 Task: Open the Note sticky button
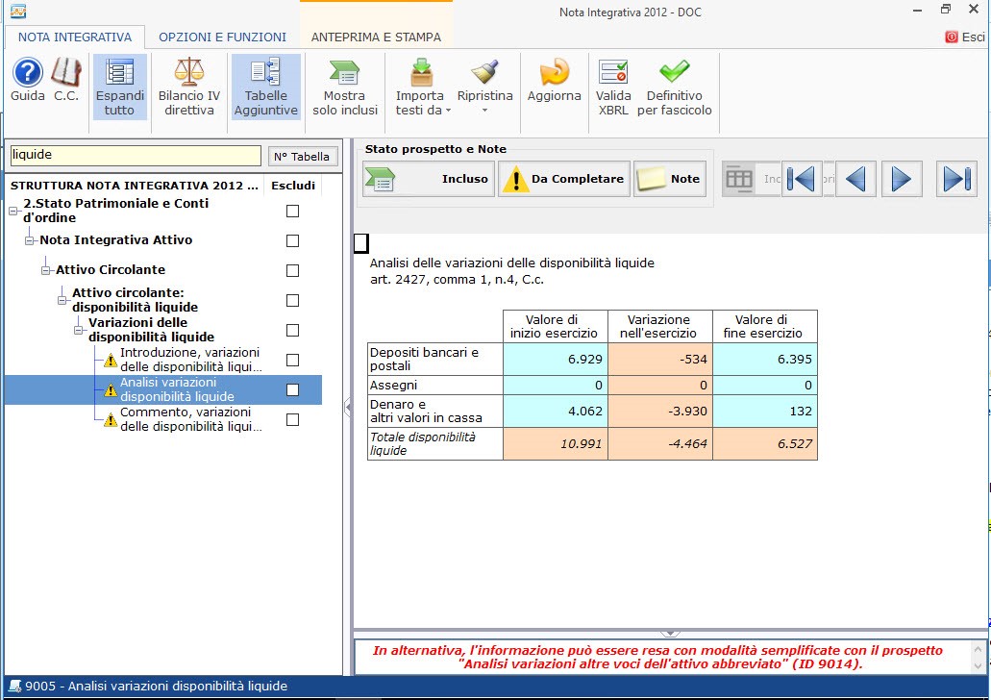(670, 179)
